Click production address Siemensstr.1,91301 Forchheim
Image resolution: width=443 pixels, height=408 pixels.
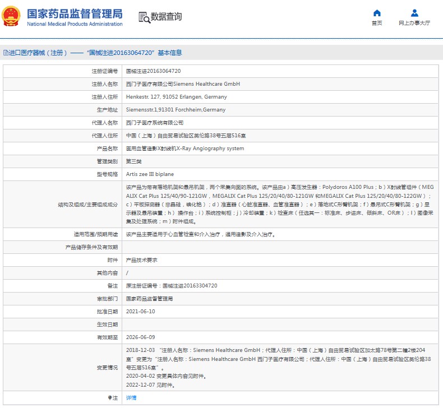(x=176, y=110)
